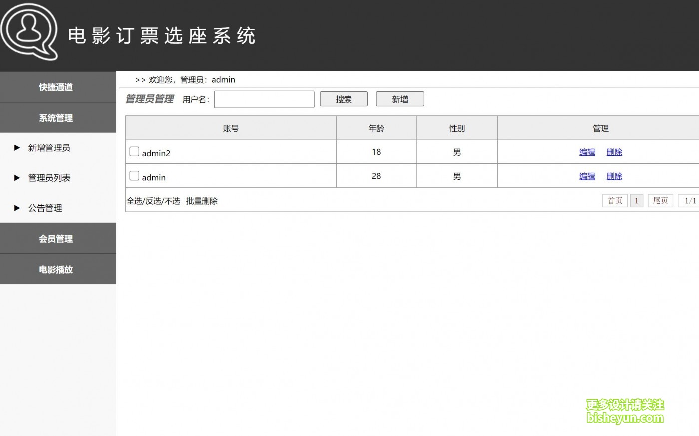Click 删除 link for admin2
This screenshot has width=699, height=436.
tap(614, 152)
